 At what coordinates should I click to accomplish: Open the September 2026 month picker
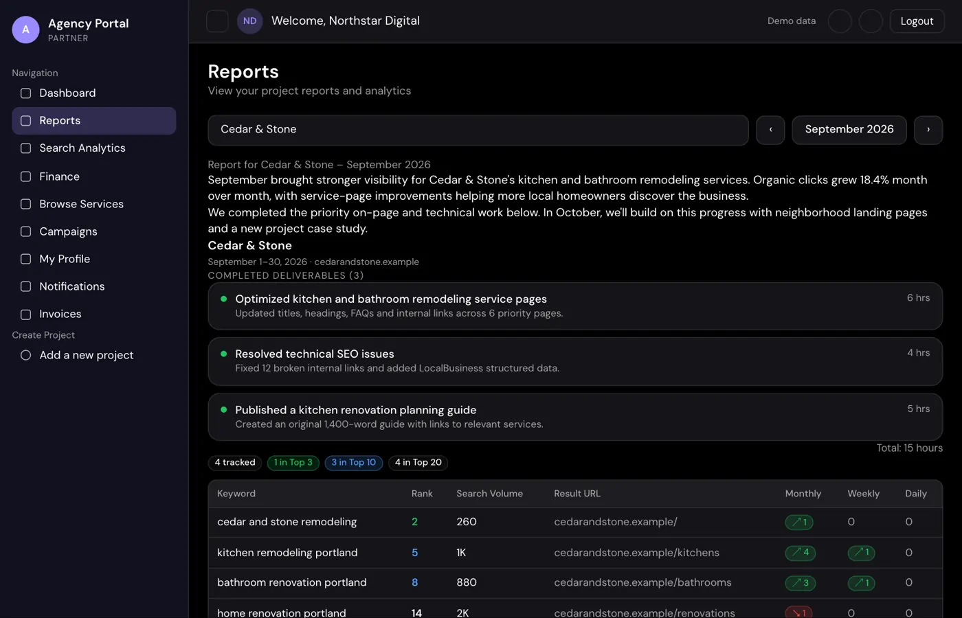(849, 130)
